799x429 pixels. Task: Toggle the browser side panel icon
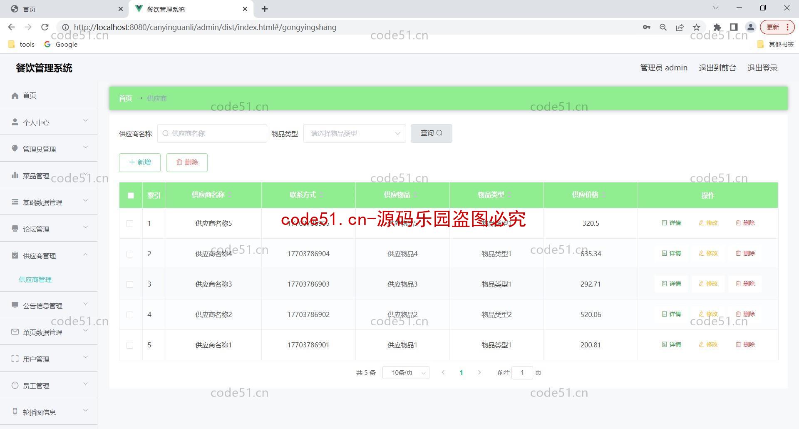click(x=734, y=27)
